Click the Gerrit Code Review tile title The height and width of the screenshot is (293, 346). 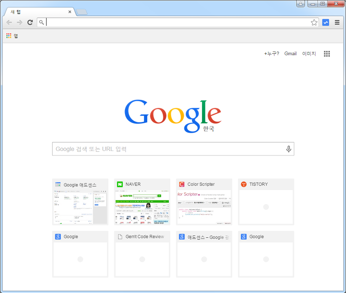tap(145, 237)
